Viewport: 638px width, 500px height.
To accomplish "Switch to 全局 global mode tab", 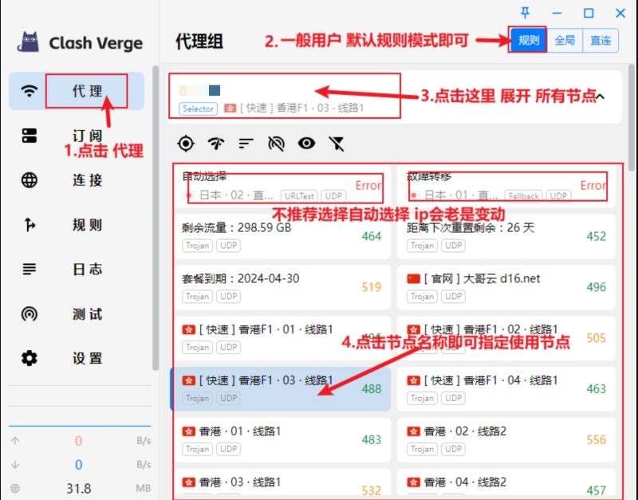I will point(565,41).
